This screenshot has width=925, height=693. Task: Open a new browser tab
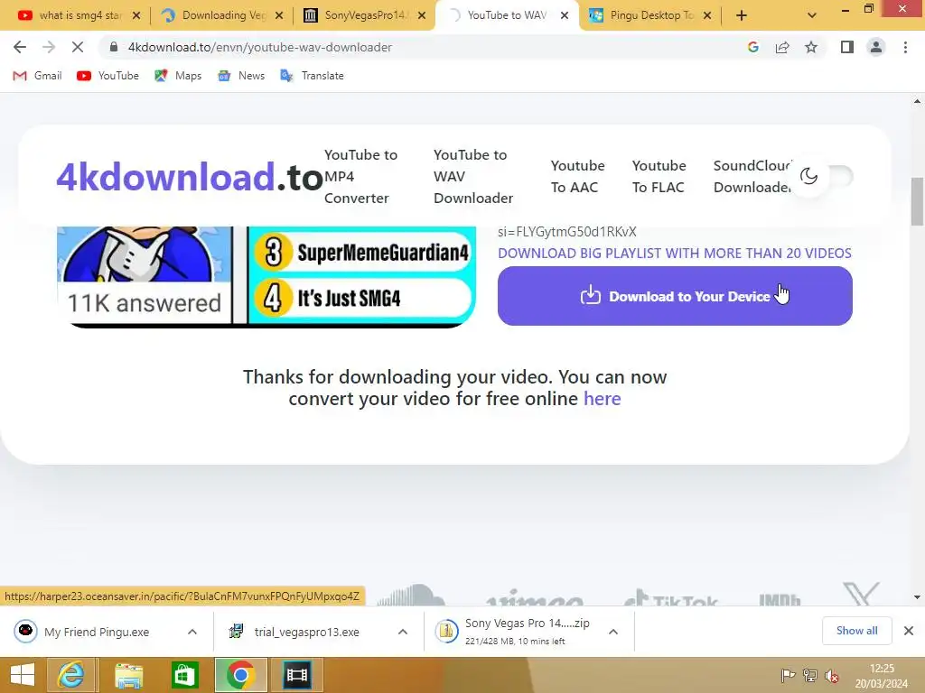[x=742, y=15]
